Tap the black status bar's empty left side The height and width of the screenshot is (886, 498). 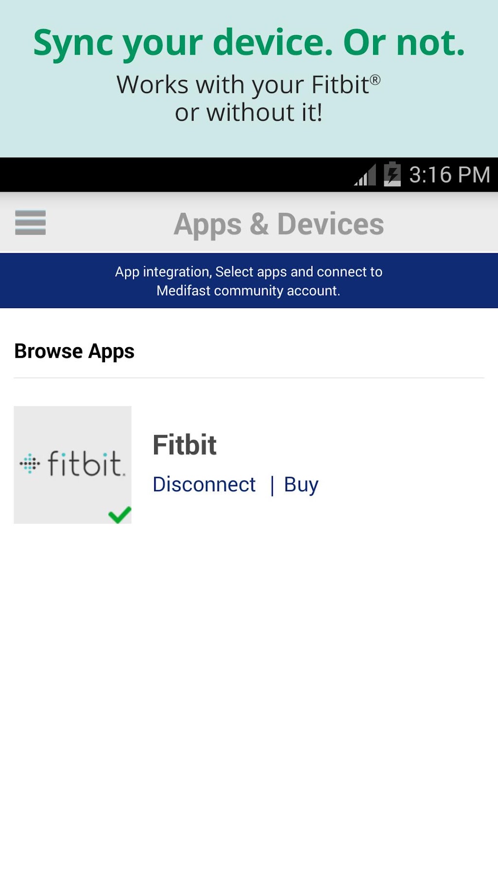146,175
